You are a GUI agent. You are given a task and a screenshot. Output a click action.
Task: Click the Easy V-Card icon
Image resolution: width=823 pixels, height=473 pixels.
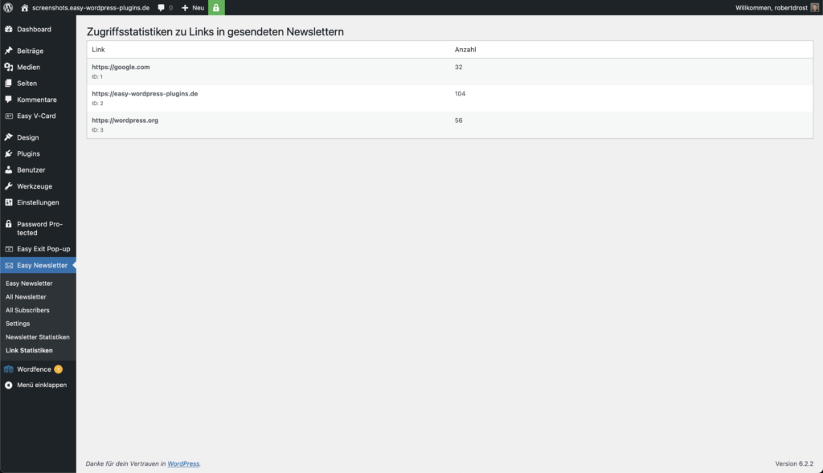click(x=8, y=116)
